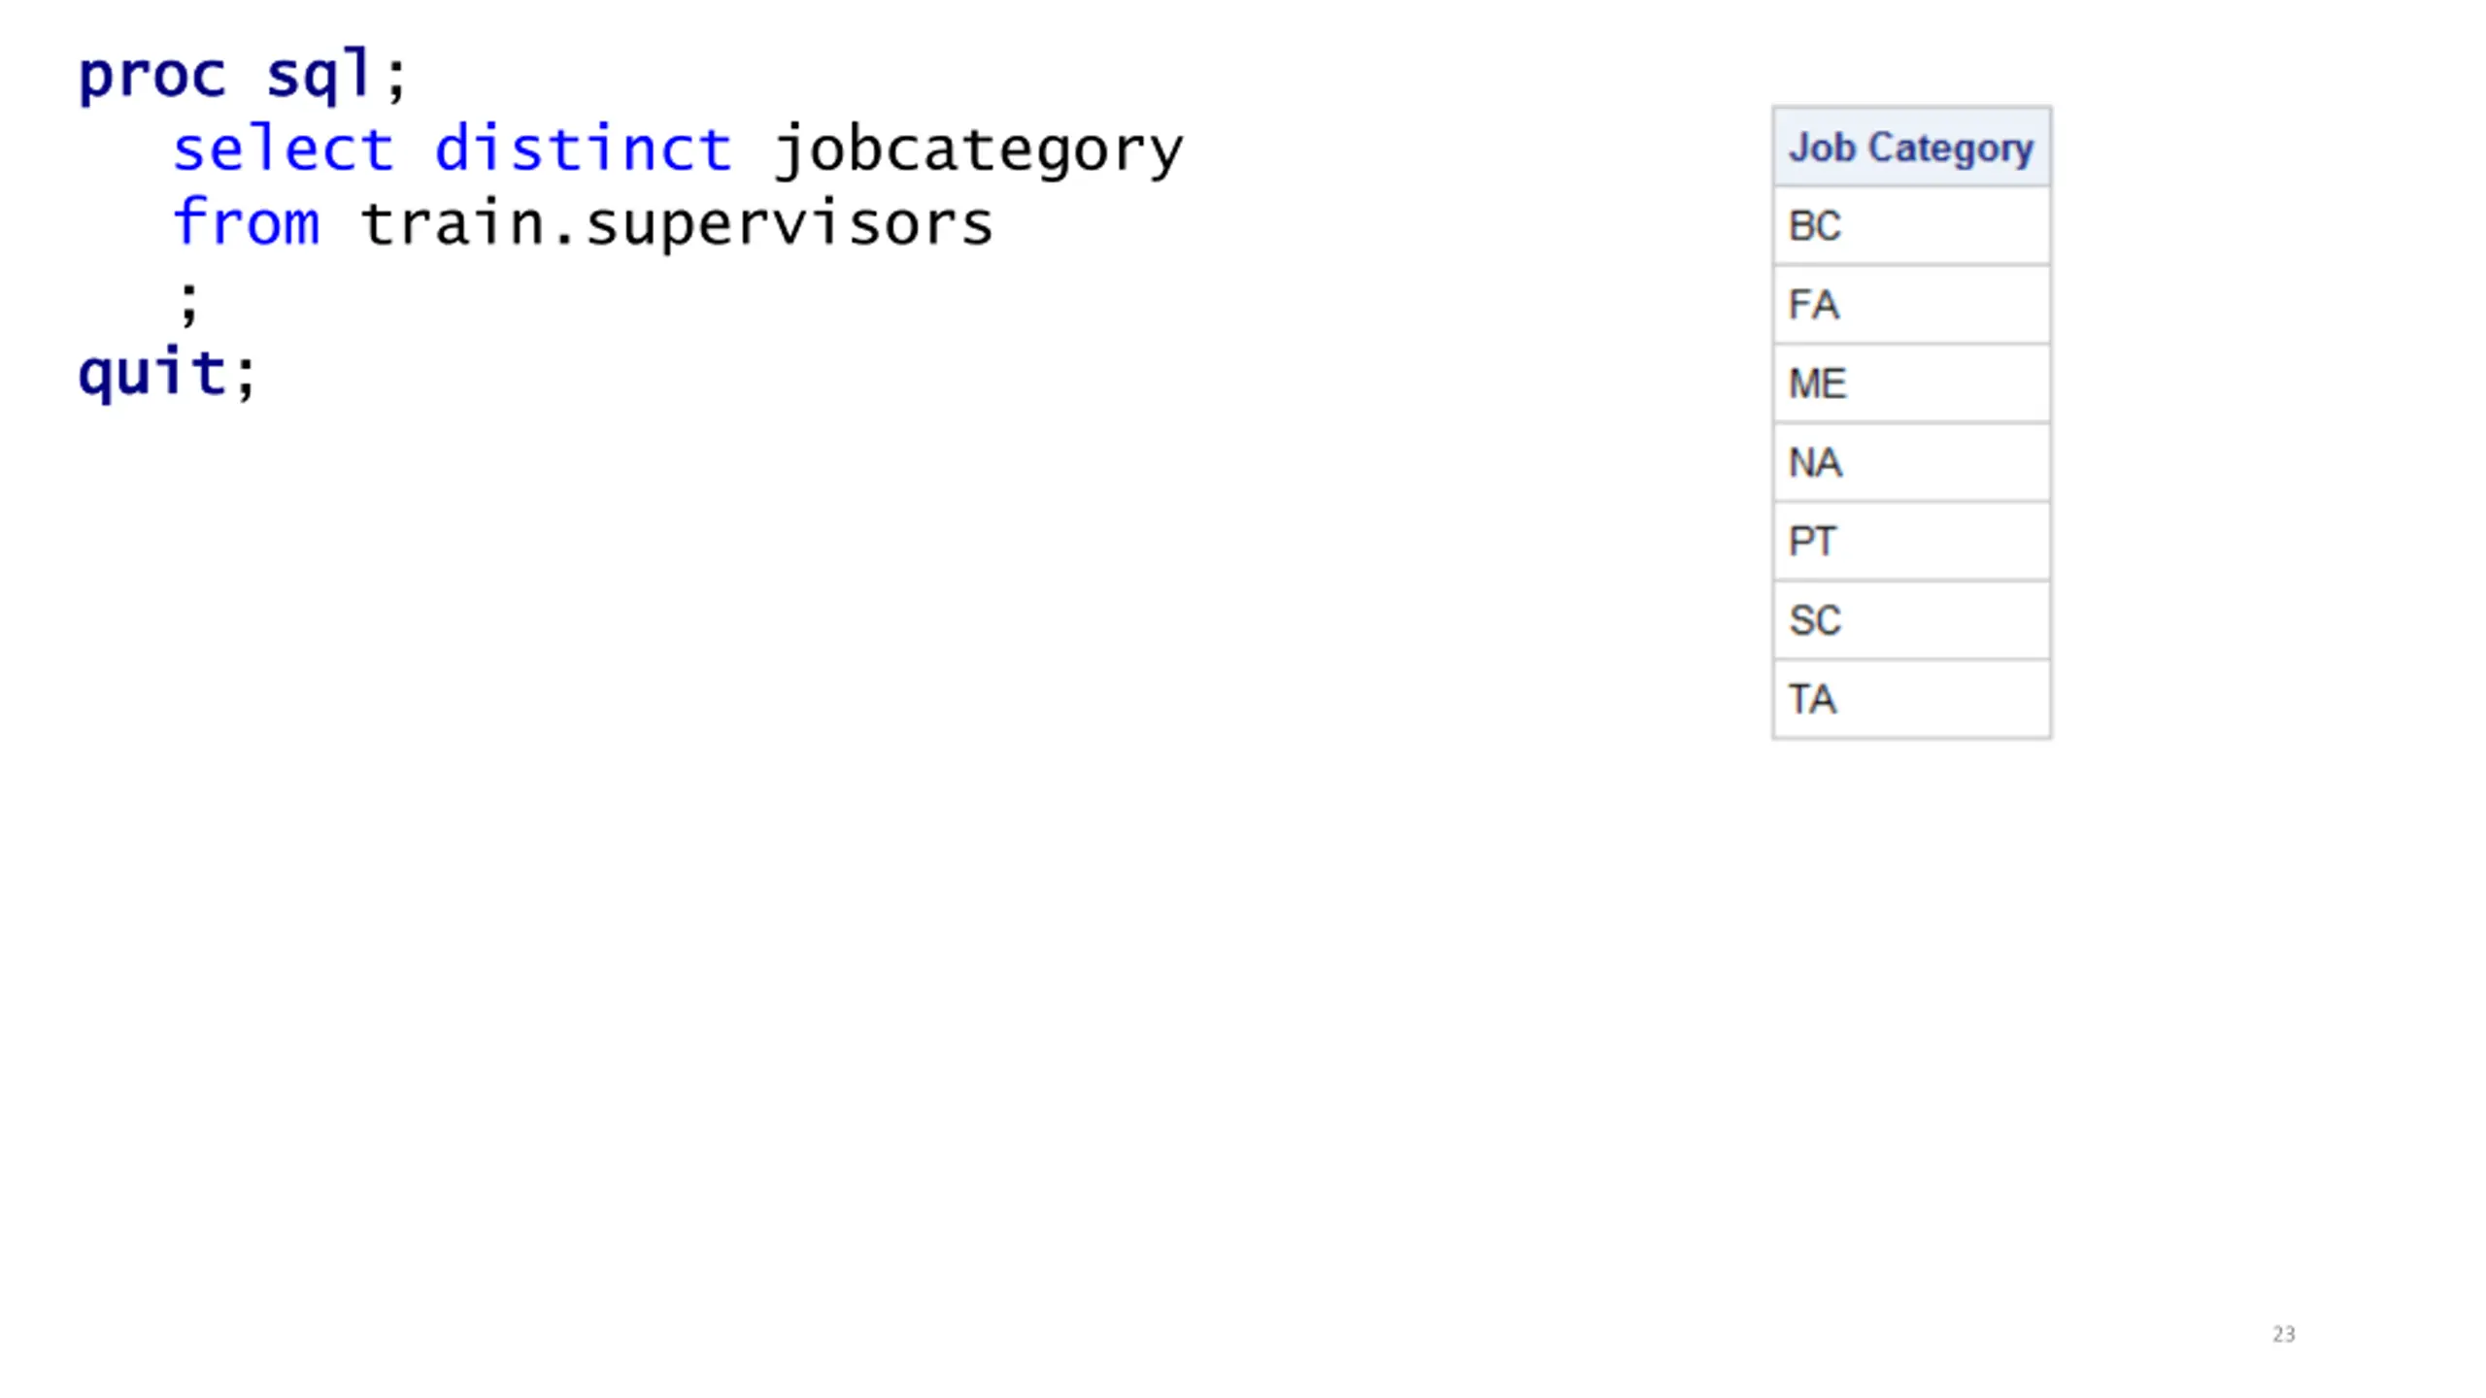2486x1398 pixels.
Task: Click the 'proc' keyword in the code
Action: coord(151,77)
